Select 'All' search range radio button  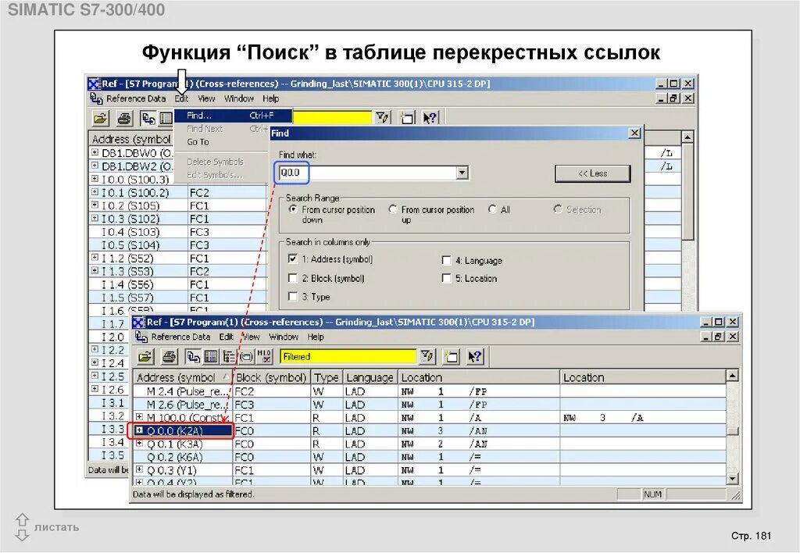[492, 209]
